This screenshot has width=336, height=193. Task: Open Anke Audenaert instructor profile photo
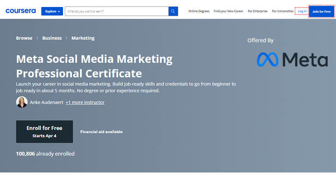coord(21,102)
